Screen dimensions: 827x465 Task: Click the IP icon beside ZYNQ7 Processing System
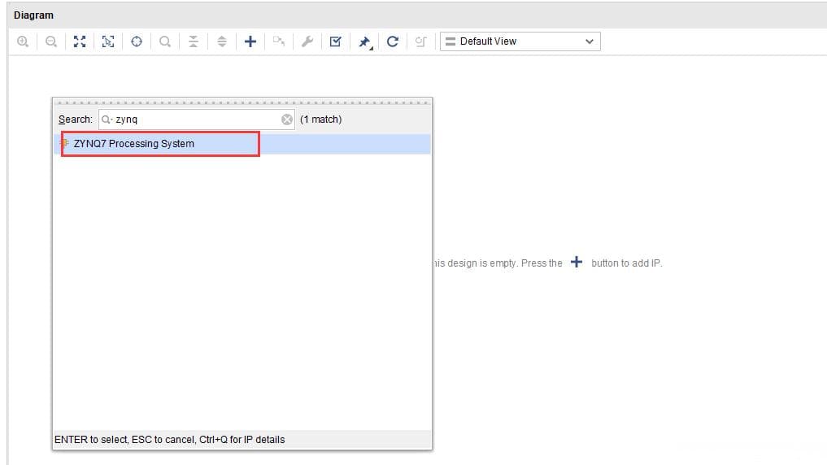(65, 143)
